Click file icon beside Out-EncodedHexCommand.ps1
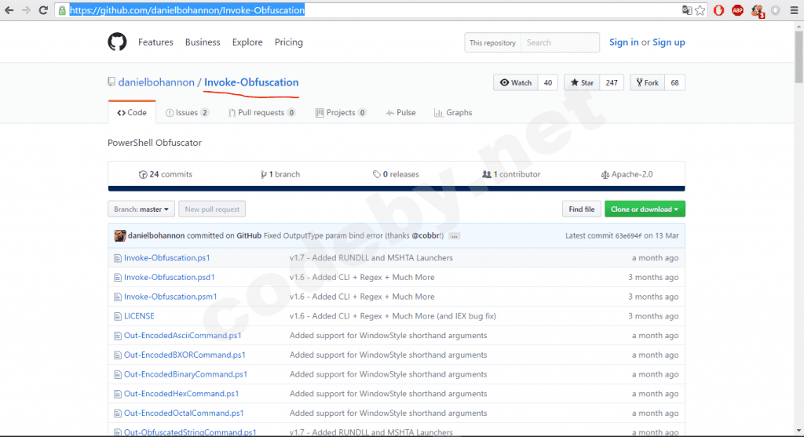 (x=118, y=394)
